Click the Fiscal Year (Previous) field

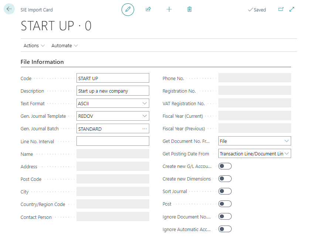coord(255,128)
